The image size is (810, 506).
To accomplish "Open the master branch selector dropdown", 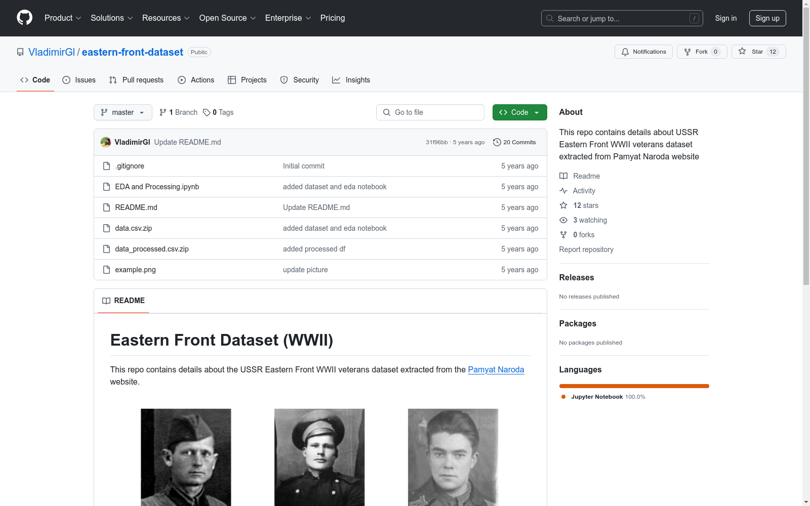I will (123, 112).
